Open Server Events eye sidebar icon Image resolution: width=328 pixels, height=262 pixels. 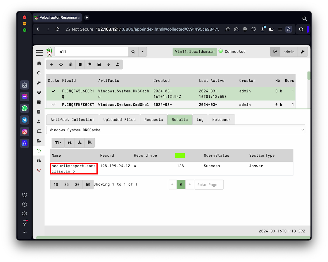(39, 92)
